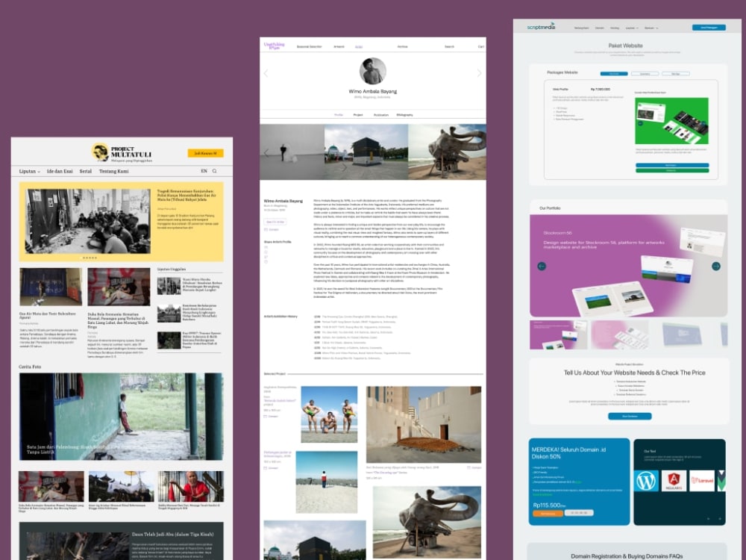Open the Ide dan Esai menu item

[60, 171]
